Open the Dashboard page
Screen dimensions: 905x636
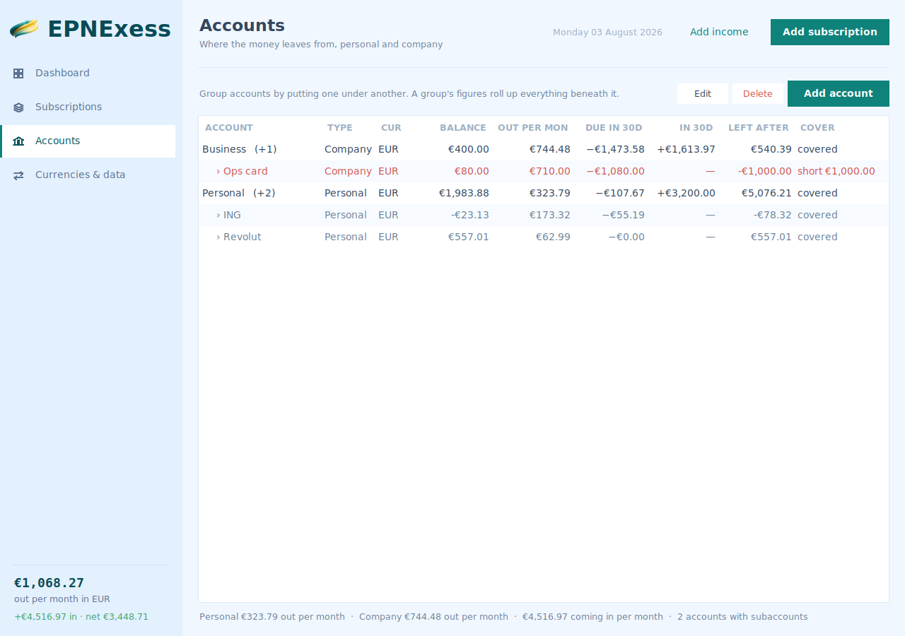pyautogui.click(x=88, y=73)
